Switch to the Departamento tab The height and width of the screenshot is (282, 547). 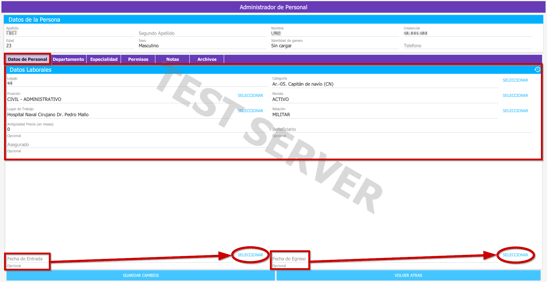(68, 59)
